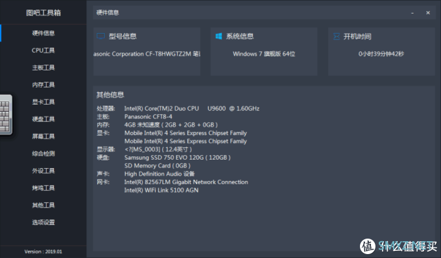Image resolution: width=441 pixels, height=258 pixels.
Task: Open 综合检测 tools
Action: point(43,154)
